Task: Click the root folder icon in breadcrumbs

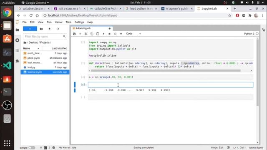Action: tap(25, 42)
